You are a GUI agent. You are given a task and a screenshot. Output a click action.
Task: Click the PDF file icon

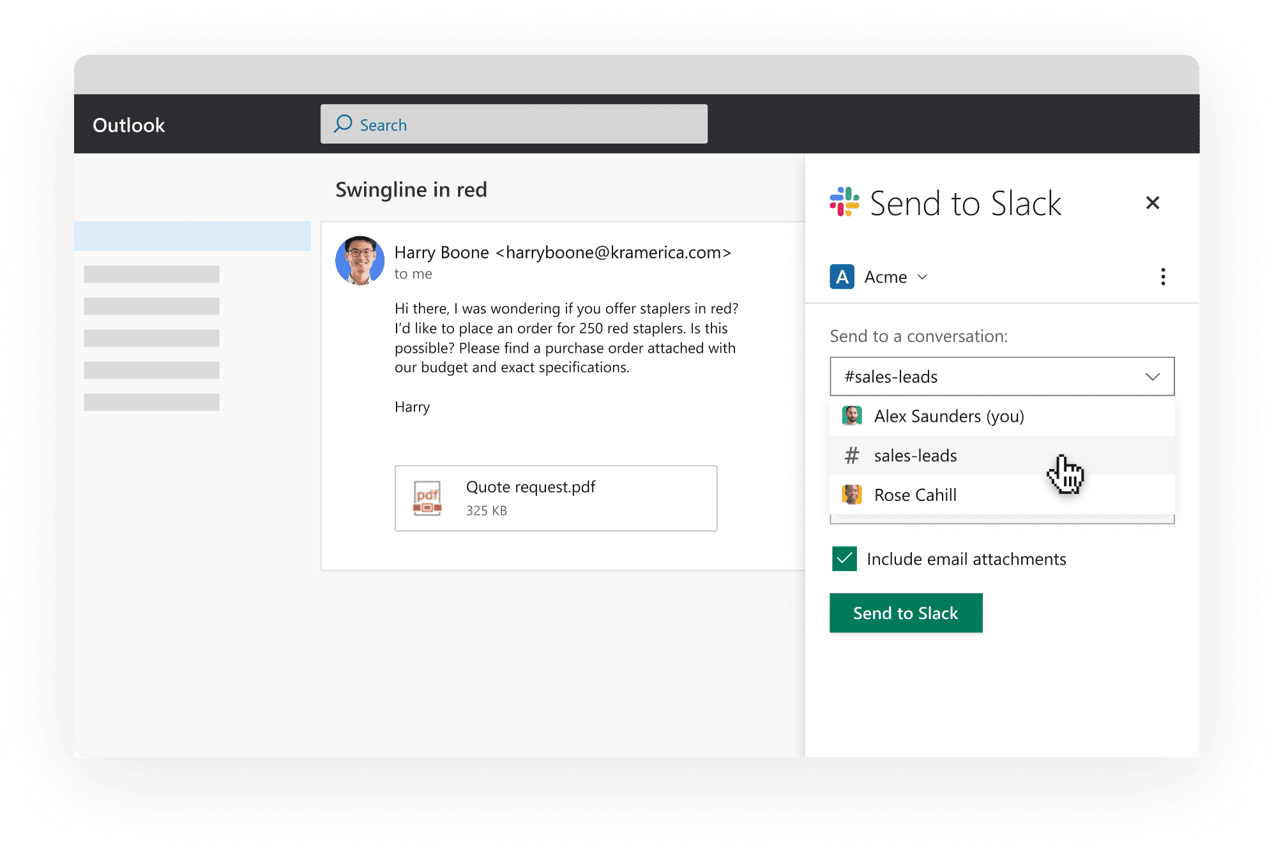click(x=427, y=498)
